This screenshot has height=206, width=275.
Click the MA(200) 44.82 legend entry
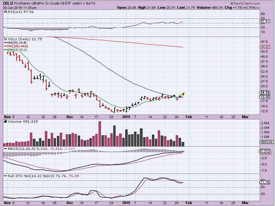click(x=16, y=46)
